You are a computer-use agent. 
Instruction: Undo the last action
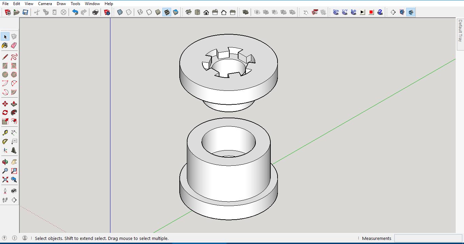coord(74,12)
